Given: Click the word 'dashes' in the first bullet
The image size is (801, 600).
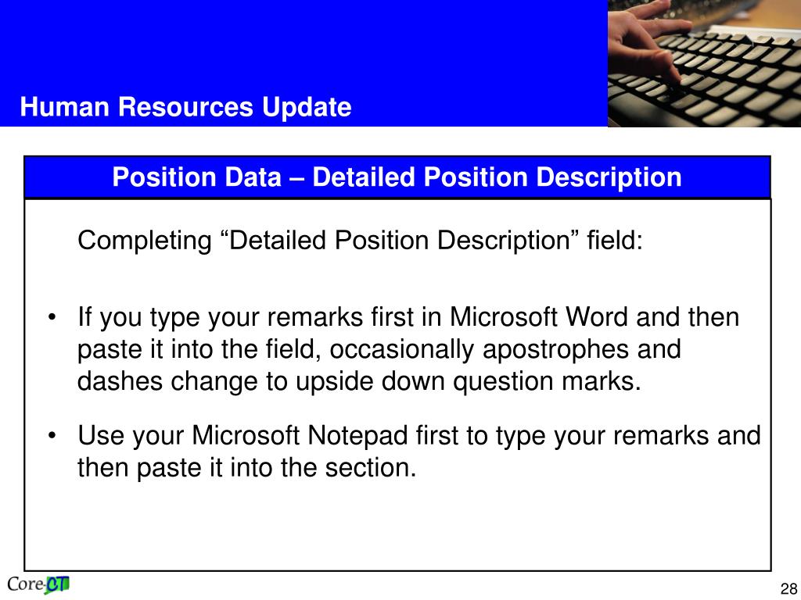Looking at the screenshot, I should click(x=120, y=381).
